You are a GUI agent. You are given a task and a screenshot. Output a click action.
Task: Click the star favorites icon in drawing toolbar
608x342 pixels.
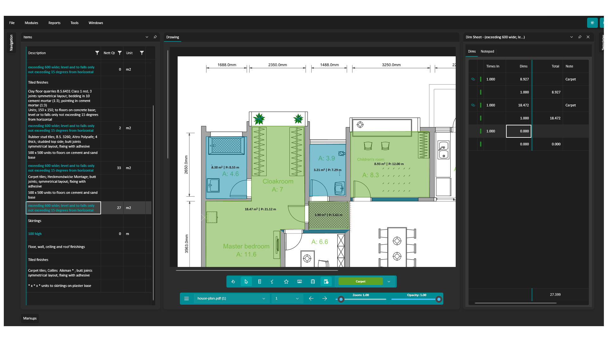point(286,282)
